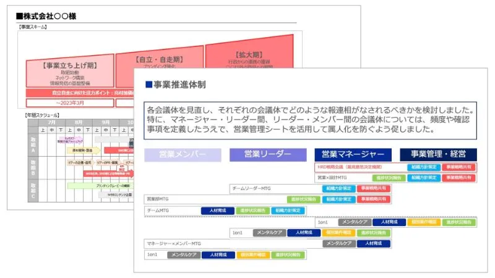The width and height of the screenshot is (495, 278).
Task: Click the description text box about 会議体
Action: coord(310,120)
